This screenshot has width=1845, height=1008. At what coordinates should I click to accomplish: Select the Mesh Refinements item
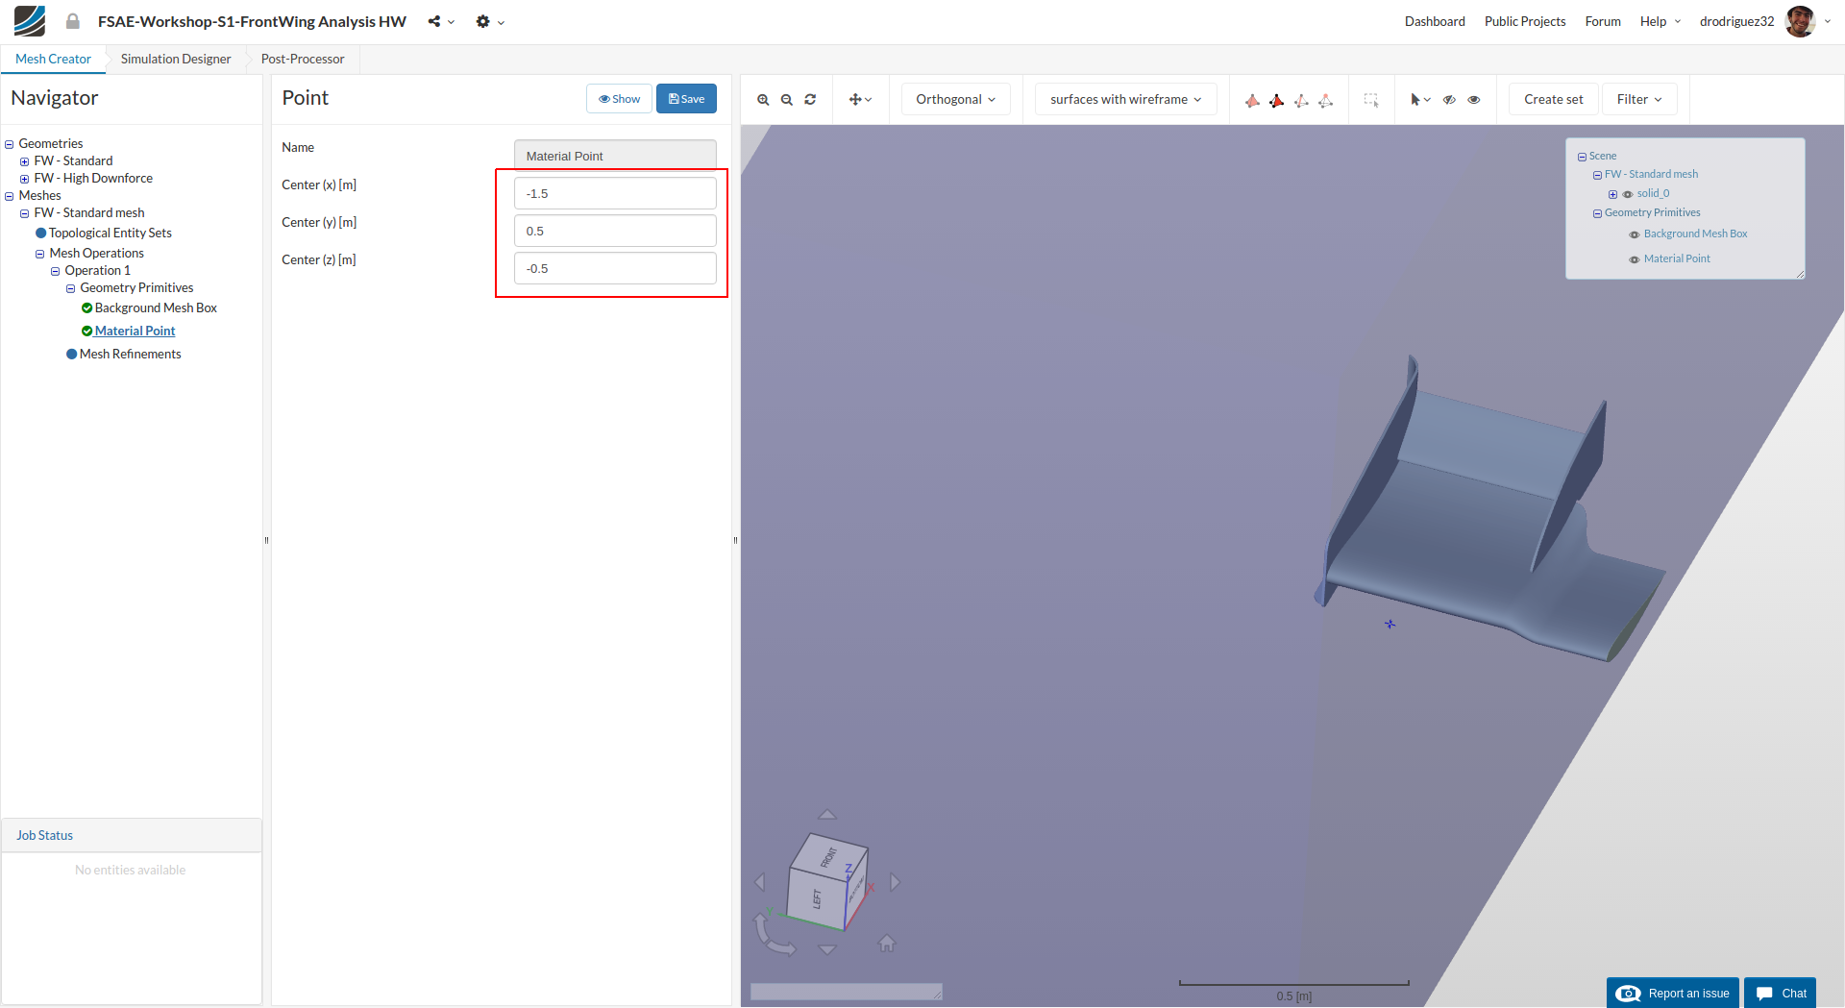pos(130,354)
